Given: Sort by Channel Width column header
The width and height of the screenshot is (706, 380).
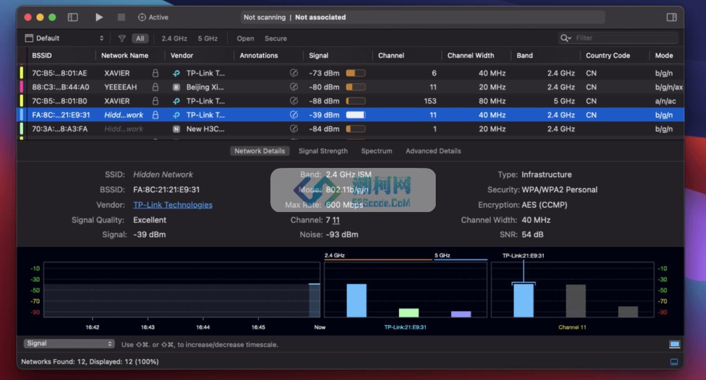Looking at the screenshot, I should (470, 56).
